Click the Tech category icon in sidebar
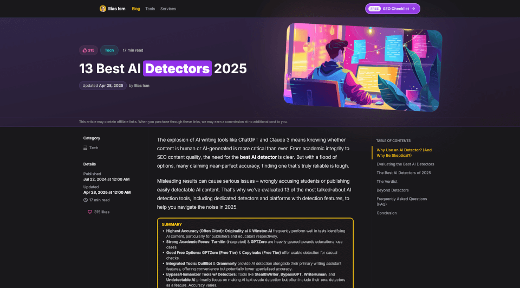The width and height of the screenshot is (520, 288). pos(85,148)
